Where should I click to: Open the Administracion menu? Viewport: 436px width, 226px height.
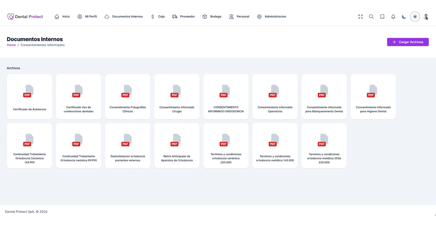[271, 16]
